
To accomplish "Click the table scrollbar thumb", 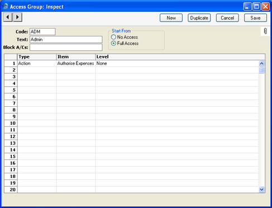I will [261, 70].
